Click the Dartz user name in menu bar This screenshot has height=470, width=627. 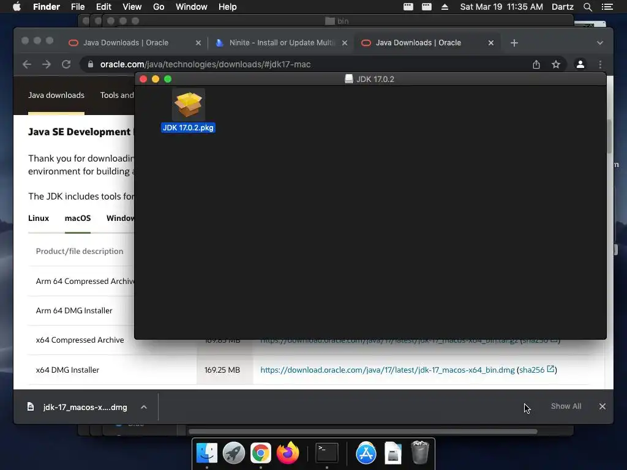tap(563, 7)
